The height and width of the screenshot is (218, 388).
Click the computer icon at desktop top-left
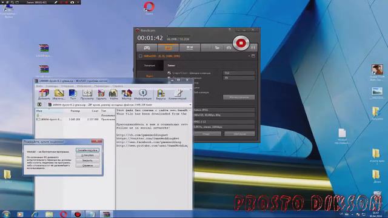tap(8, 11)
